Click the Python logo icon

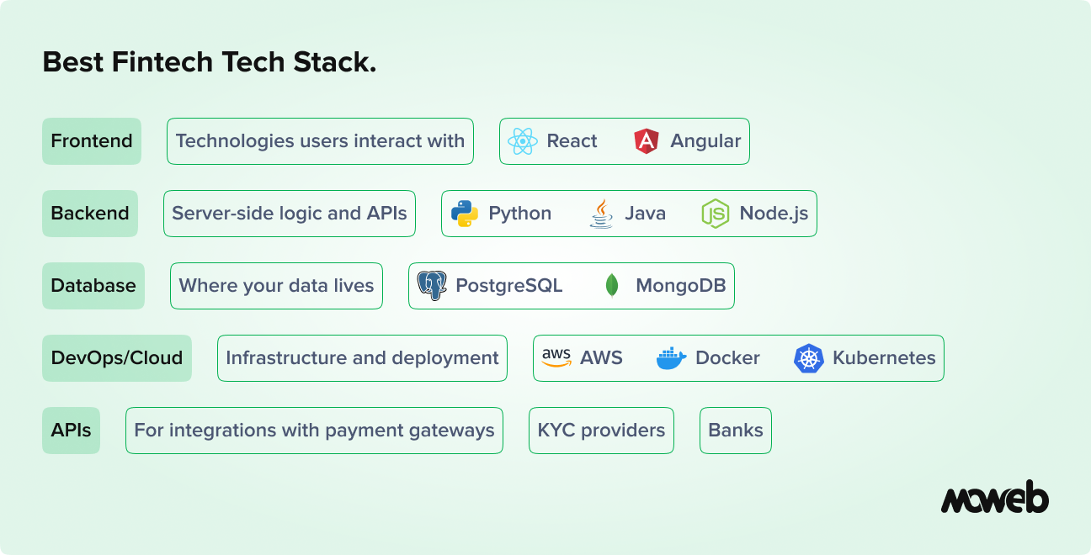466,213
